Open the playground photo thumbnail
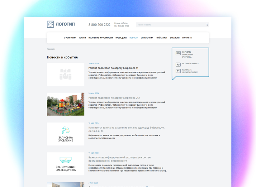This screenshot has width=256, height=187. [65, 104]
